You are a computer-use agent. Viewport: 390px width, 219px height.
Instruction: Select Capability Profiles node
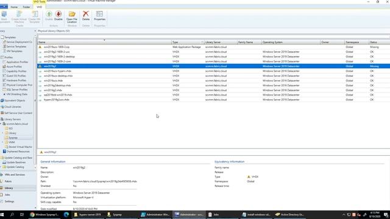[15, 71]
